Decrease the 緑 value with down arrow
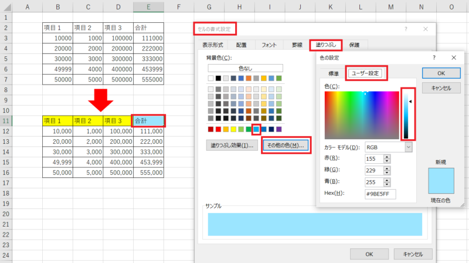 [x=387, y=173]
